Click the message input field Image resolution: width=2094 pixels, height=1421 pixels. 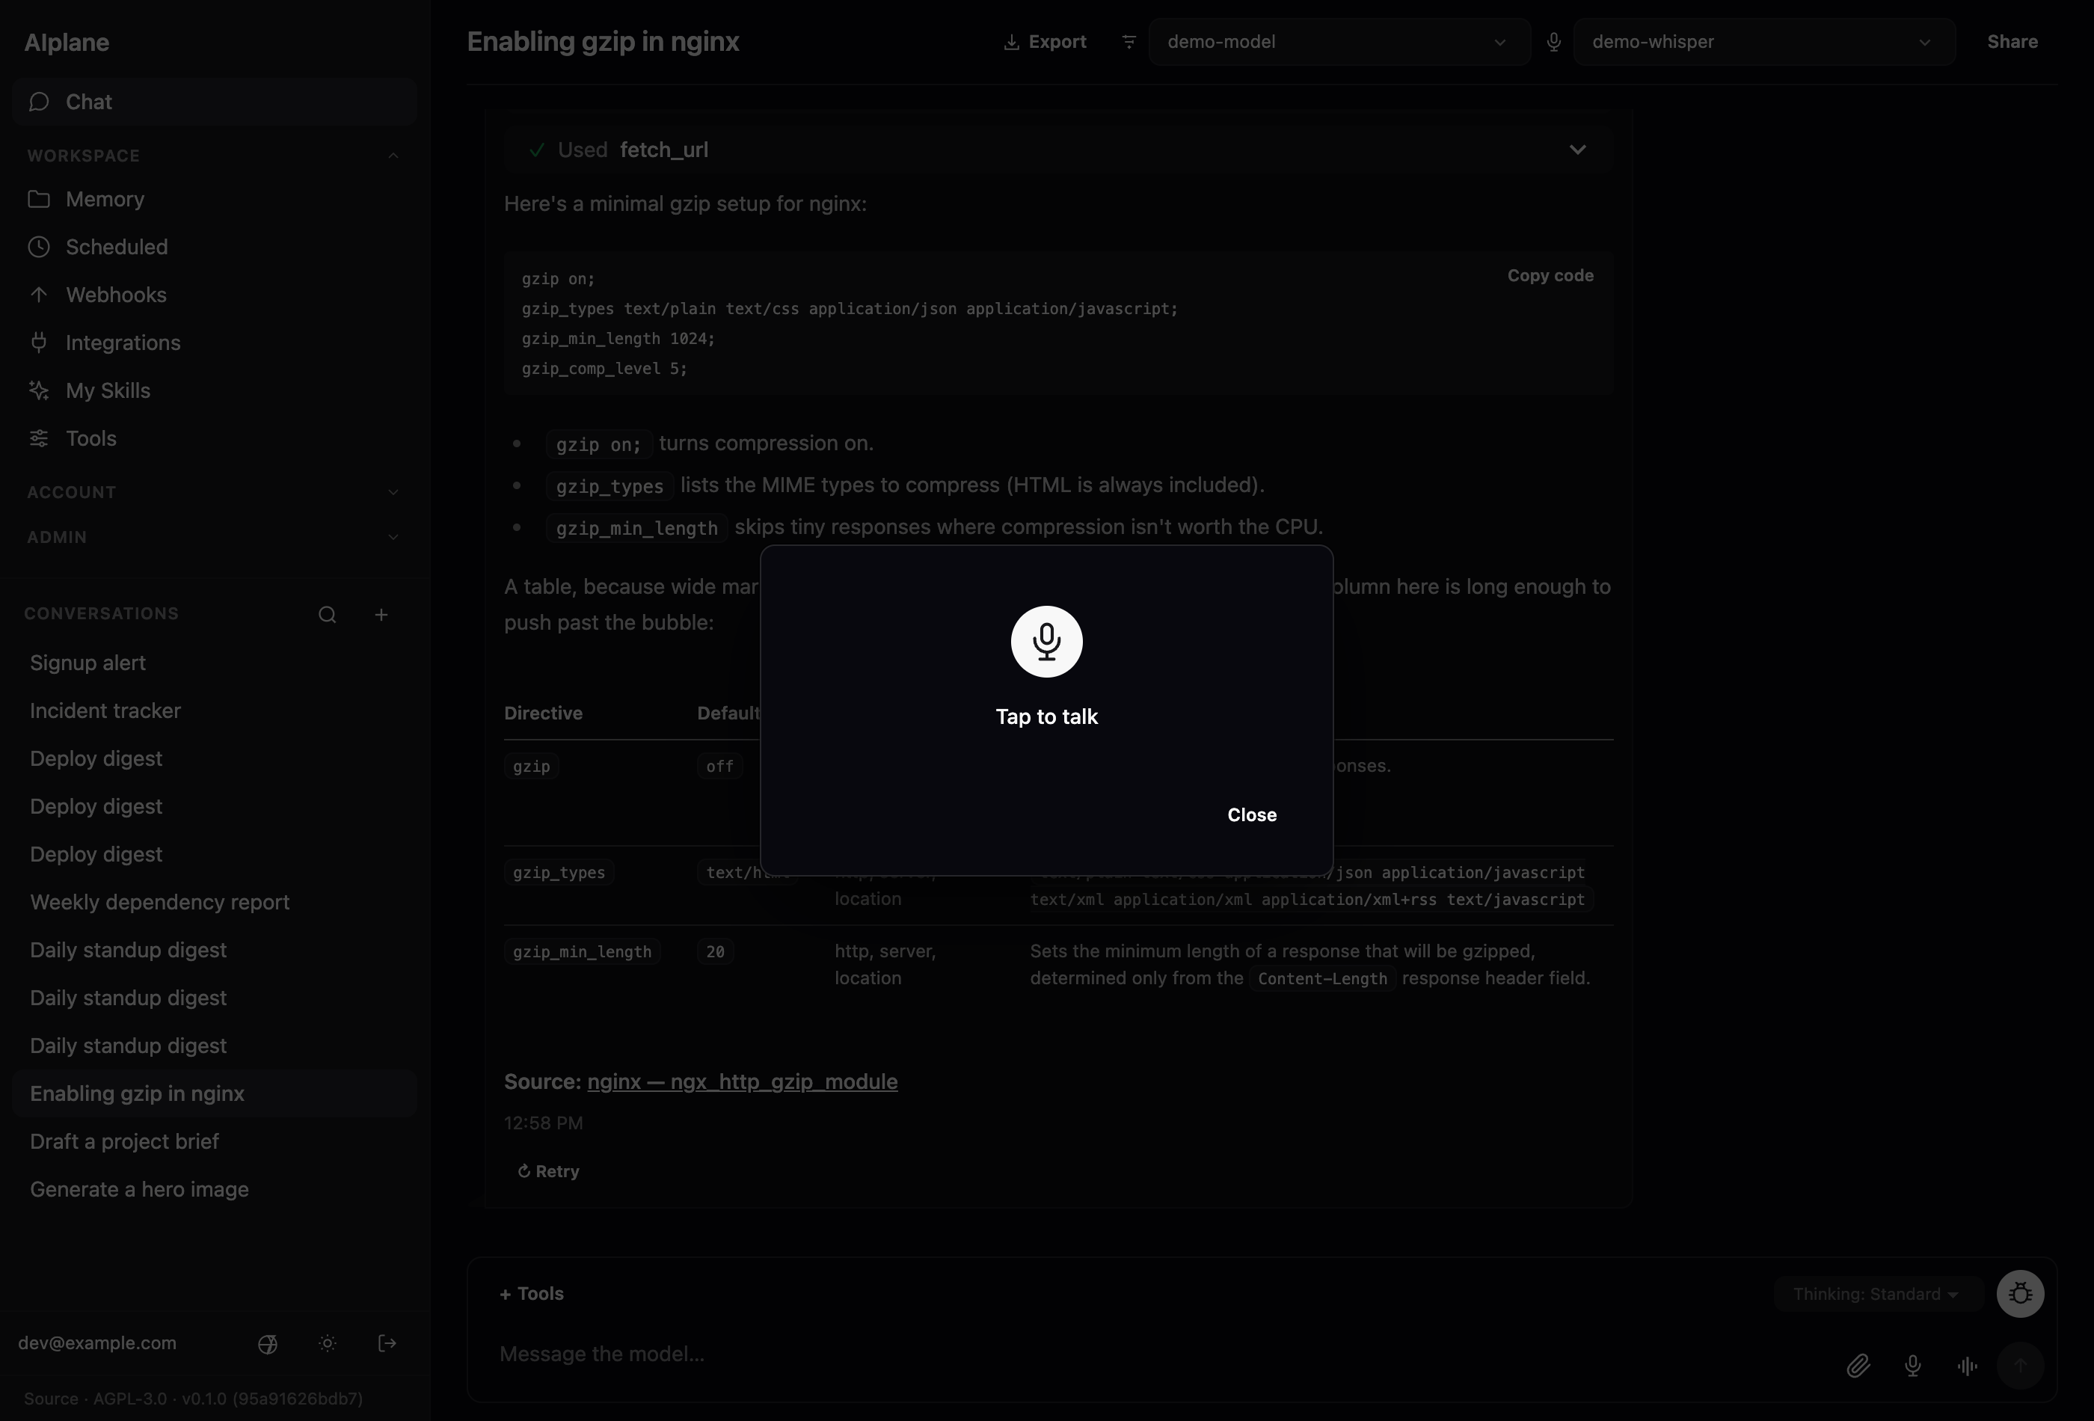1162,1354
